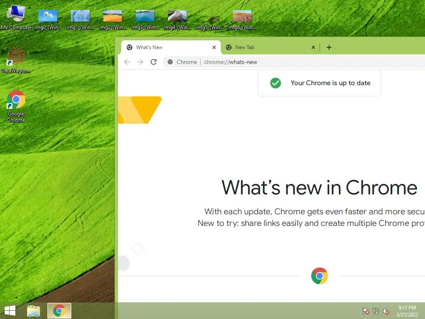425x319 pixels.
Task: Open the Windows Start button
Action: (x=10, y=311)
